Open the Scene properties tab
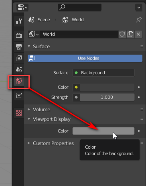The height and width of the screenshot is (186, 146). click(19, 69)
